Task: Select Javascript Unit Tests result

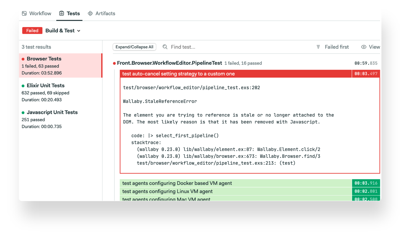Action: pyautogui.click(x=52, y=112)
